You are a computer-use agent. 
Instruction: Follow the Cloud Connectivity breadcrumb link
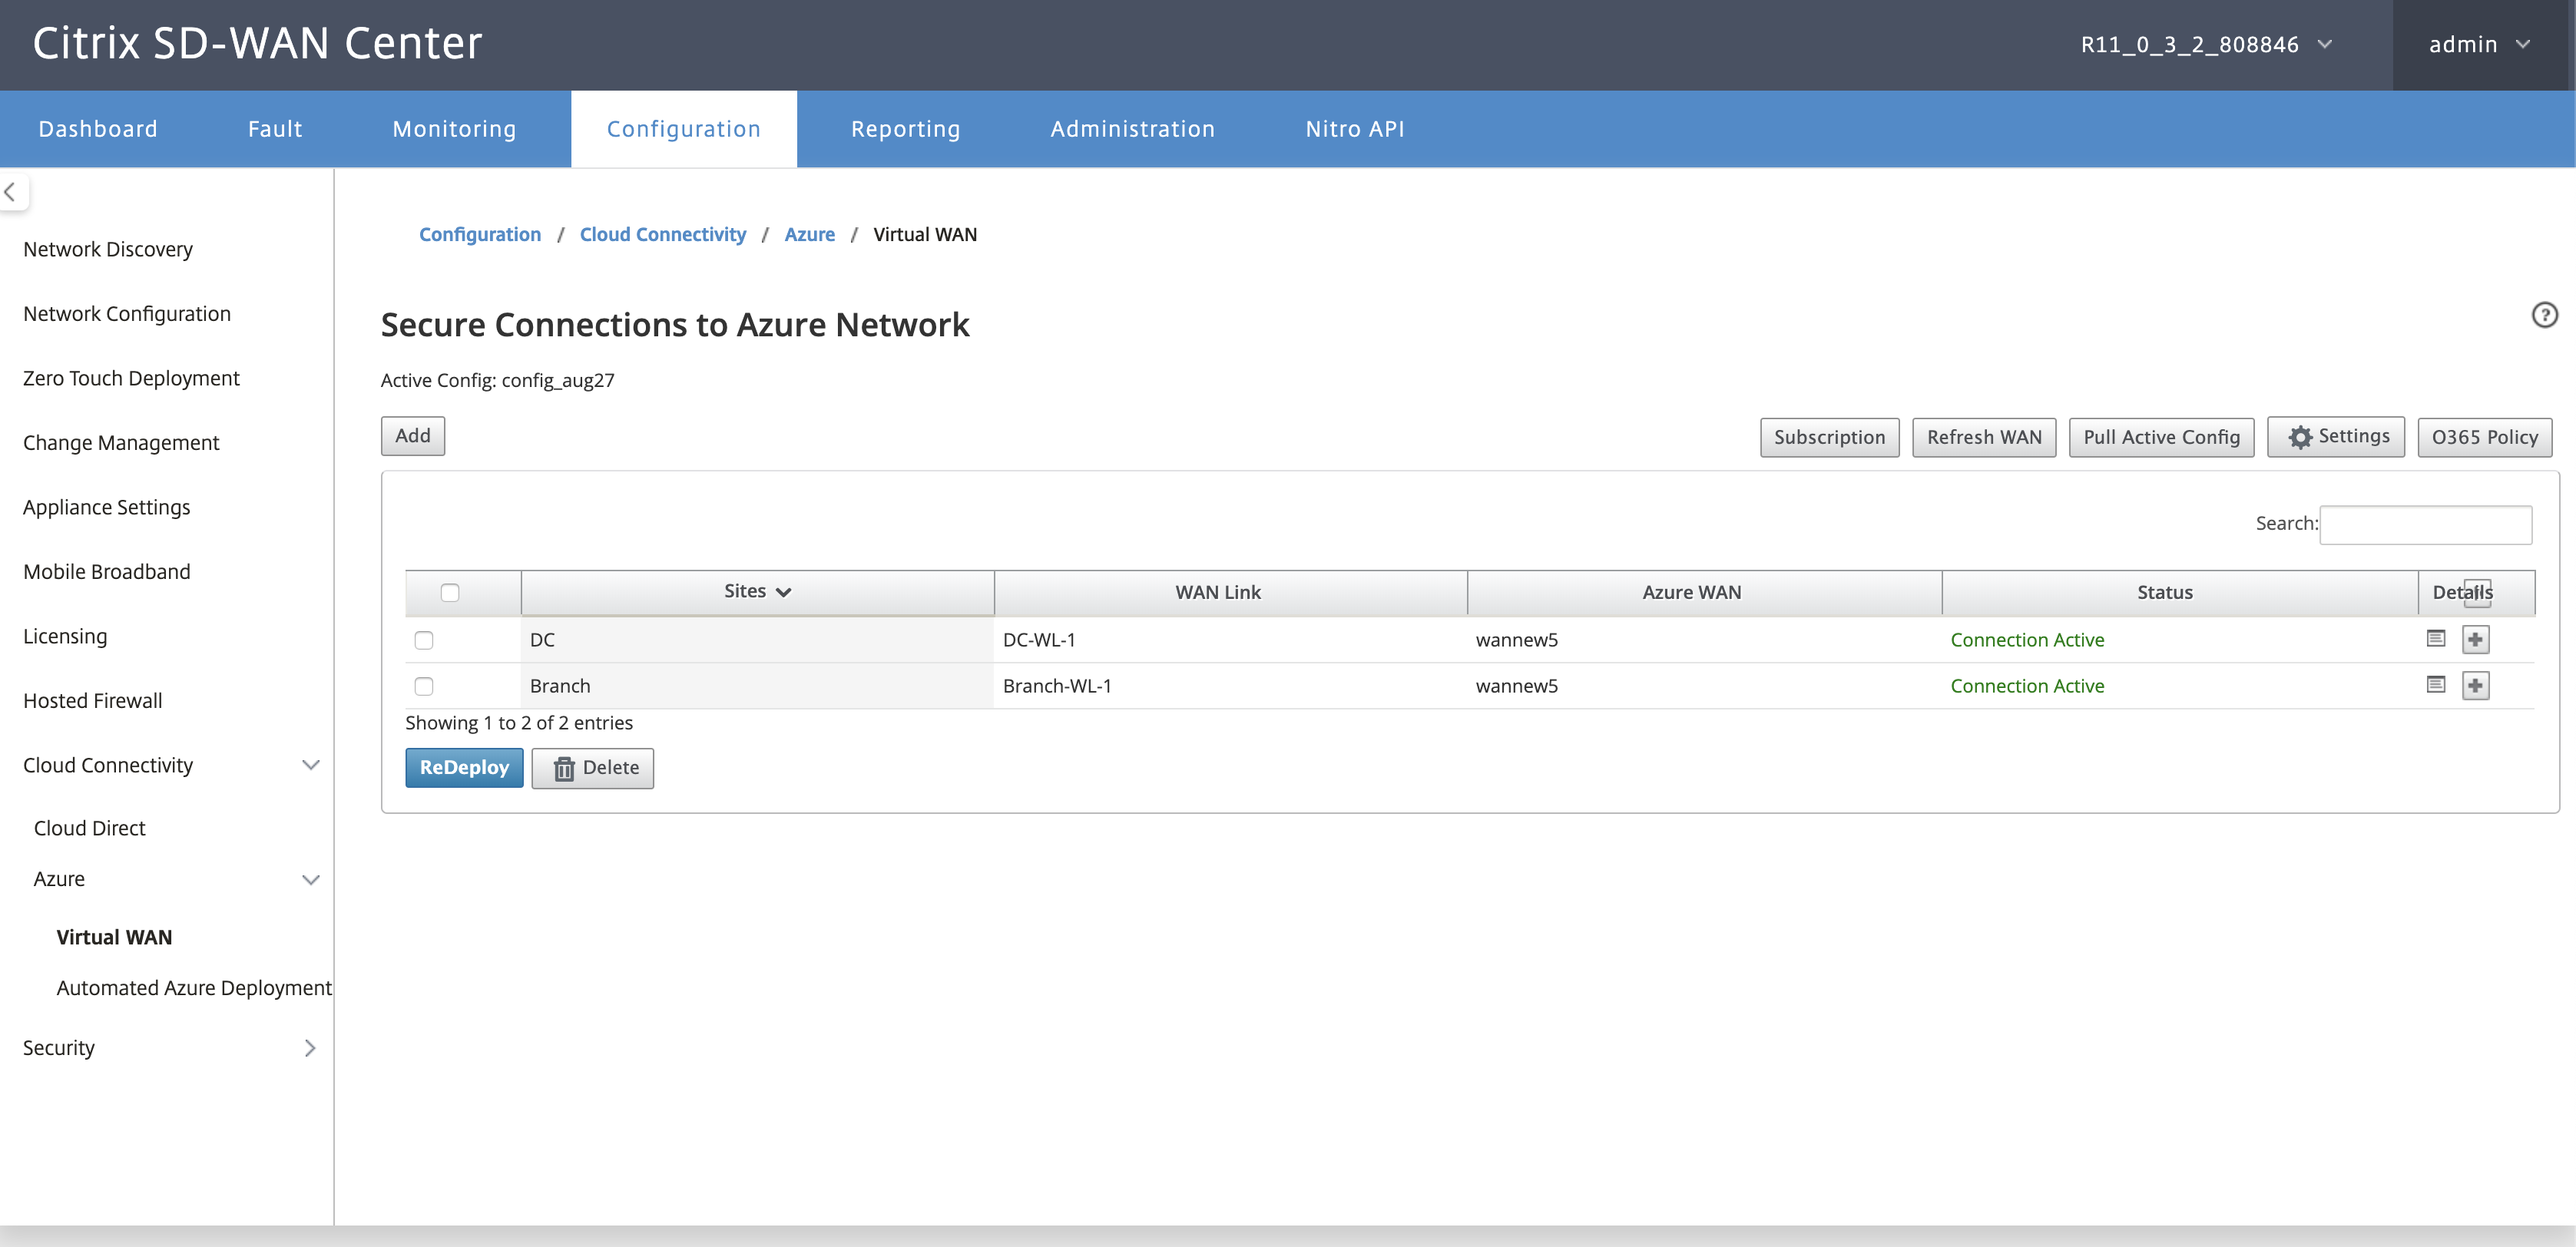point(662,234)
